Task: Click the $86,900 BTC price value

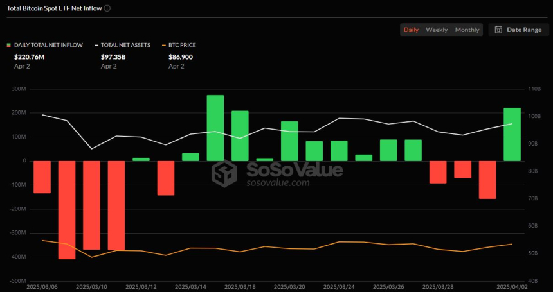Action: coord(181,57)
